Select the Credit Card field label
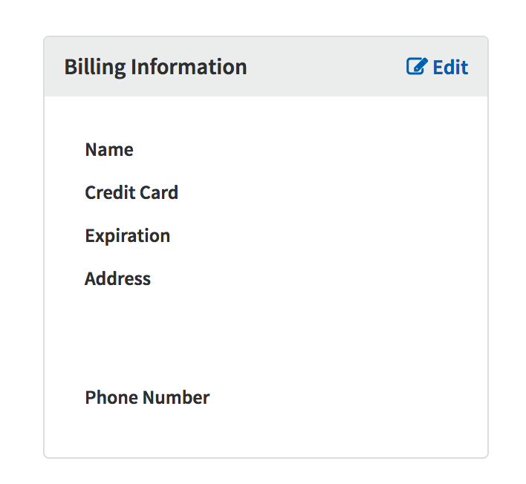The height and width of the screenshot is (484, 526). [x=131, y=193]
